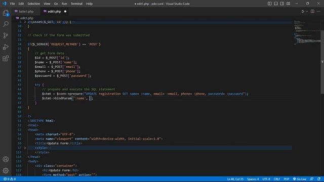Click the vertical editor scrollbar

[322, 62]
